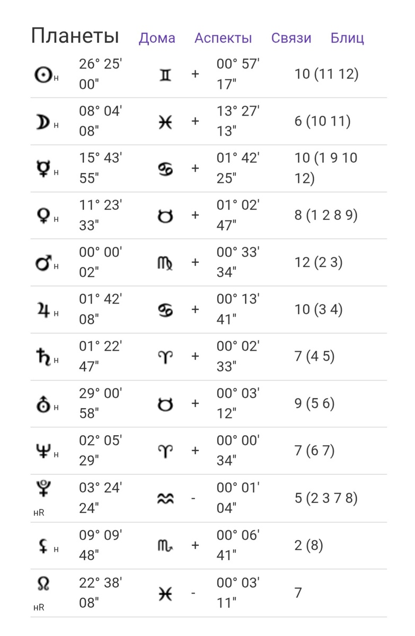Click the Neptune trident symbol
The width and height of the screenshot is (415, 636).
click(x=42, y=452)
